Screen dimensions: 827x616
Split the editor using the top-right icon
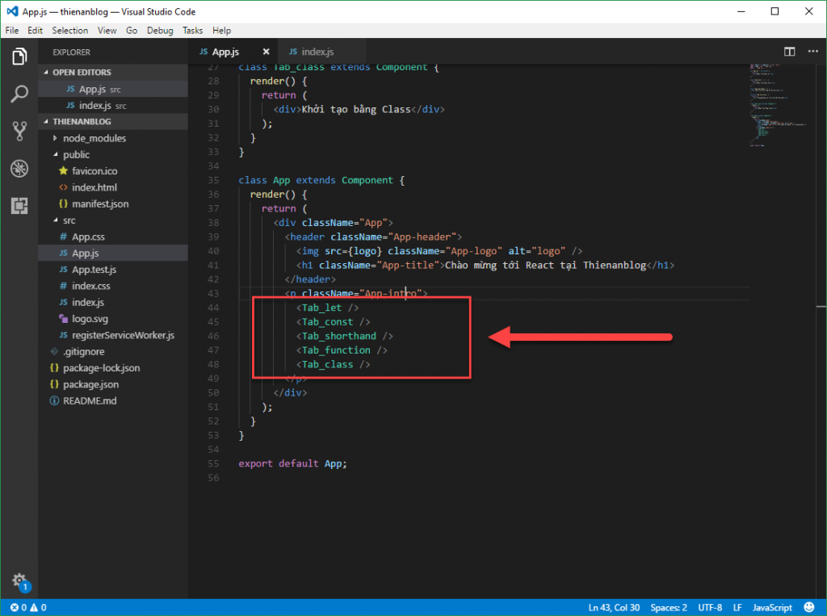tap(789, 50)
